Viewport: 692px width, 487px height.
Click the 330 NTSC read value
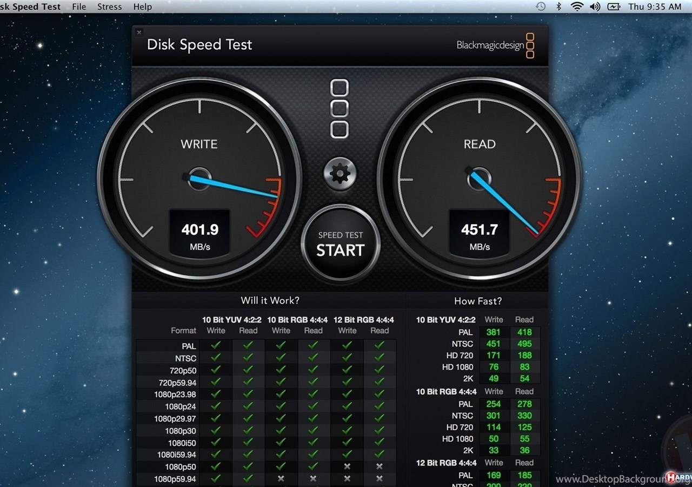pos(524,416)
